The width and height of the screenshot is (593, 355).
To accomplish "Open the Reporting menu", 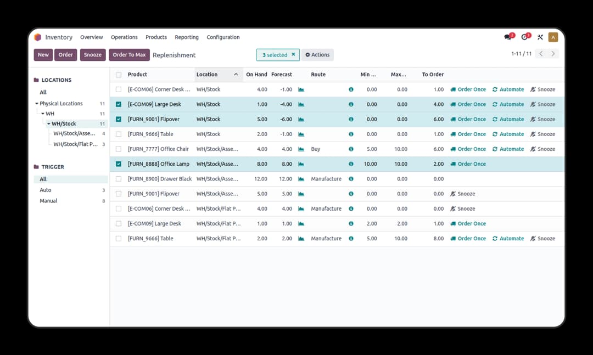I will point(187,37).
